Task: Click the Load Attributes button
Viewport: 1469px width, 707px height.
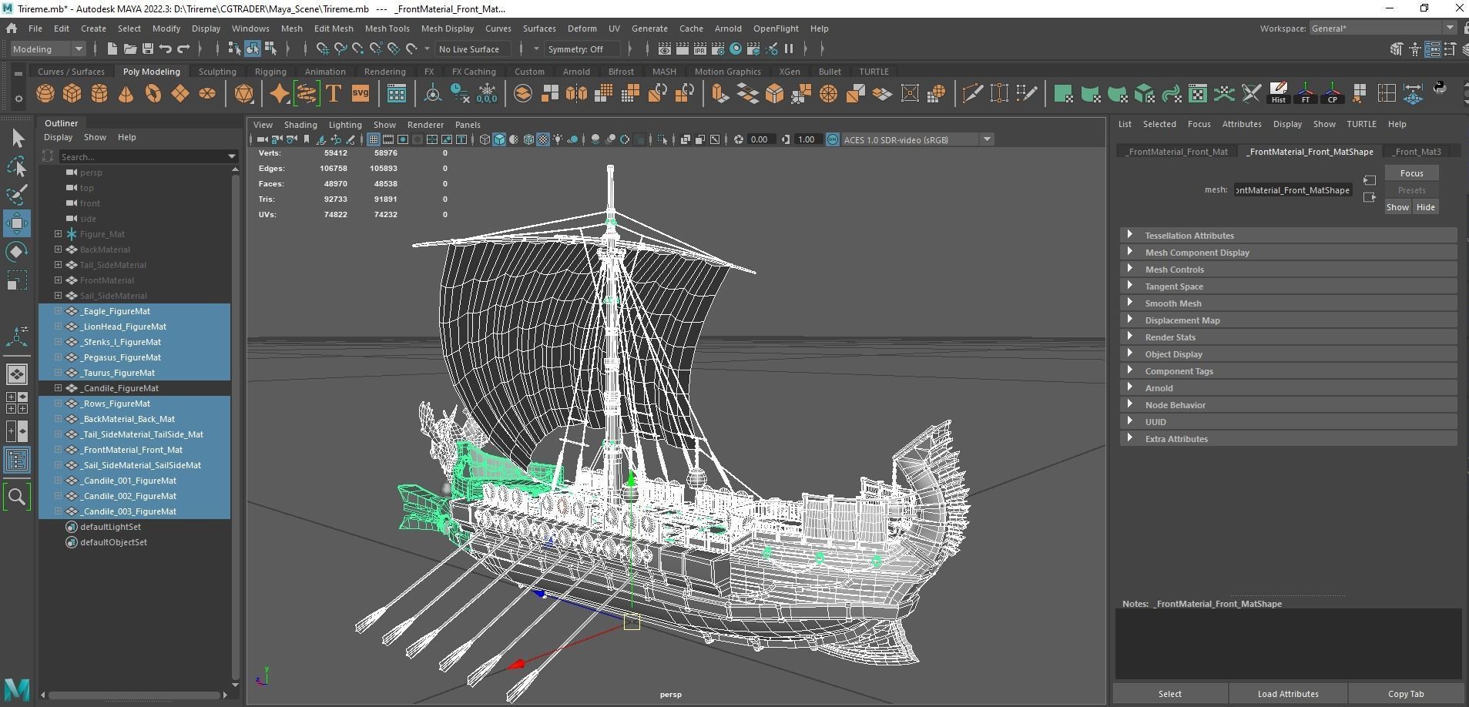Action: pyautogui.click(x=1287, y=694)
